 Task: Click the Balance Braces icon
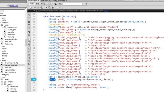pos(29,35)
